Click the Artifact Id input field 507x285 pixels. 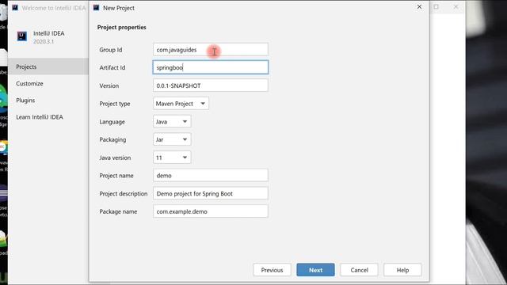point(211,67)
